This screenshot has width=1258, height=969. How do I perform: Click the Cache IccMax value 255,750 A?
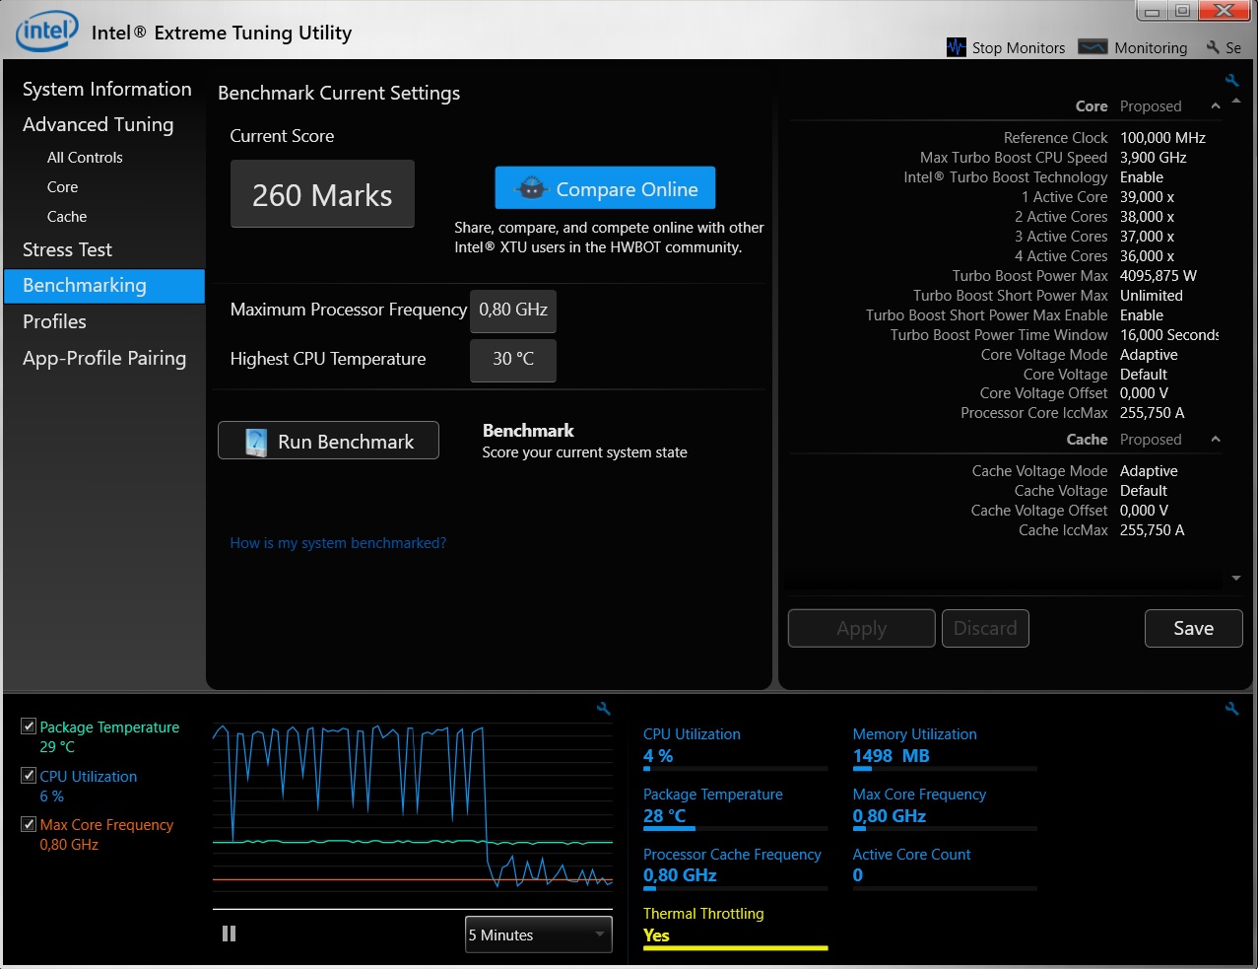[x=1153, y=530]
